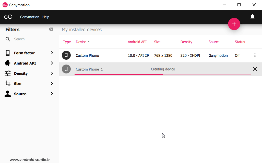Expand the Form factor filter
The width and height of the screenshot is (262, 163).
pos(52,53)
